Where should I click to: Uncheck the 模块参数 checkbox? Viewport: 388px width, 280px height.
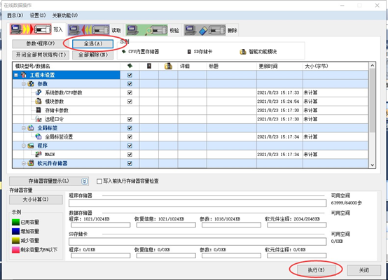pyautogui.click(x=130, y=101)
